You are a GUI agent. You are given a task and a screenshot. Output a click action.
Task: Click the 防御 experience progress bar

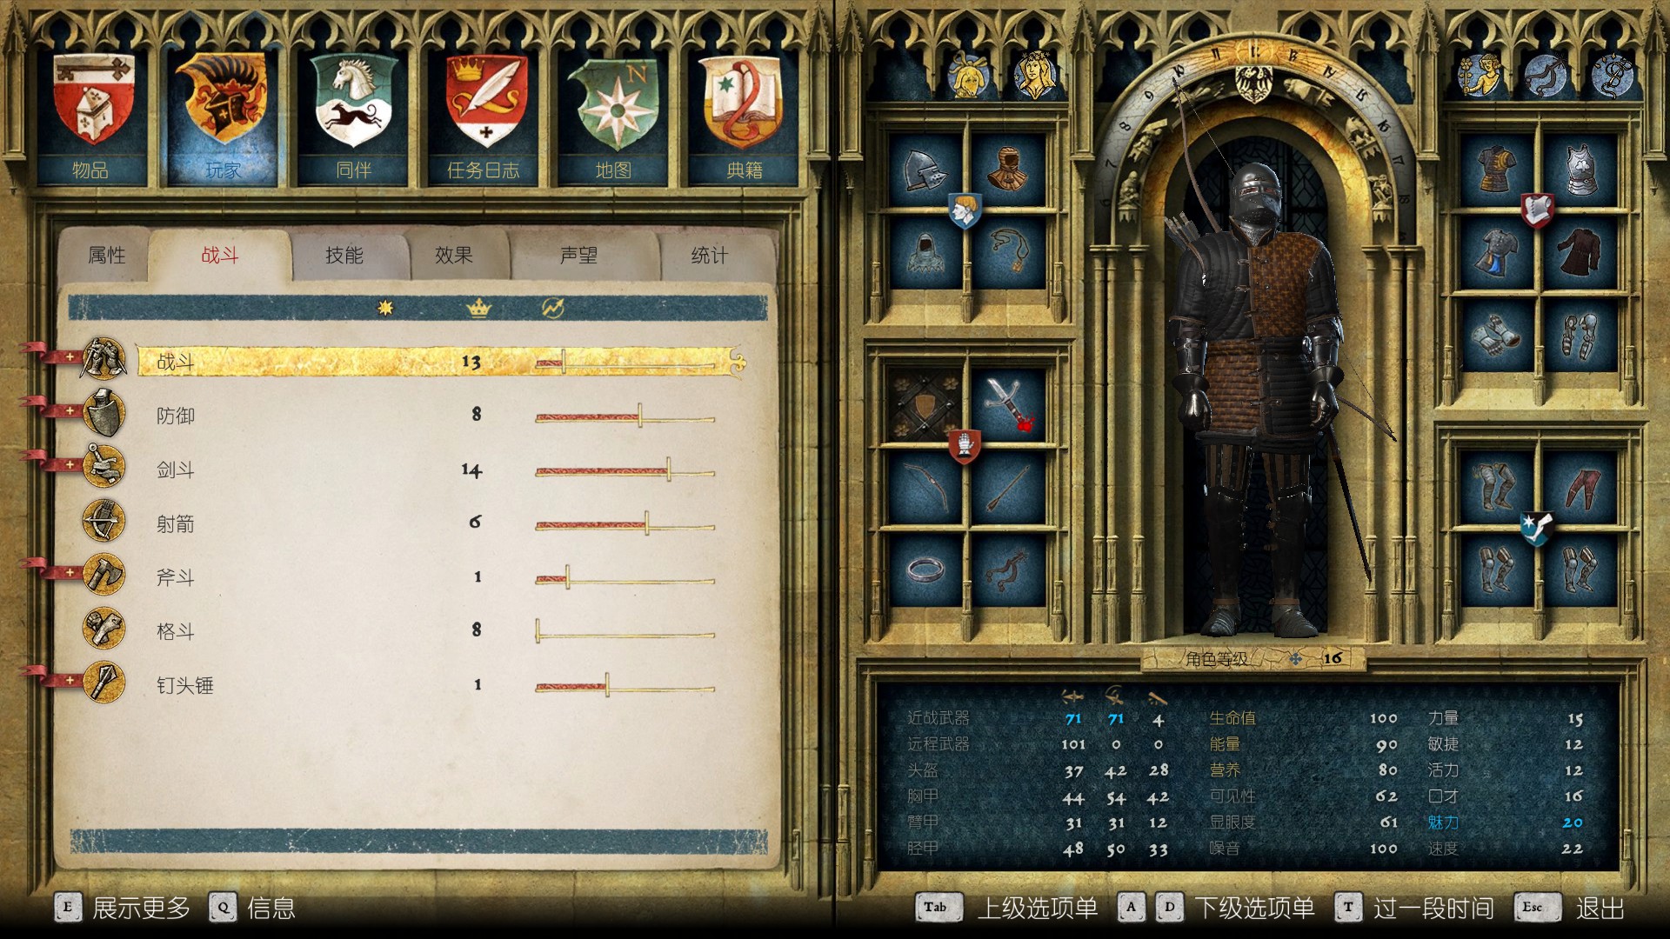625,417
